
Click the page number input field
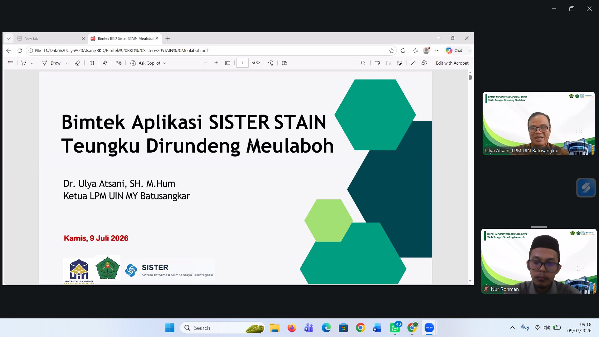[242, 63]
